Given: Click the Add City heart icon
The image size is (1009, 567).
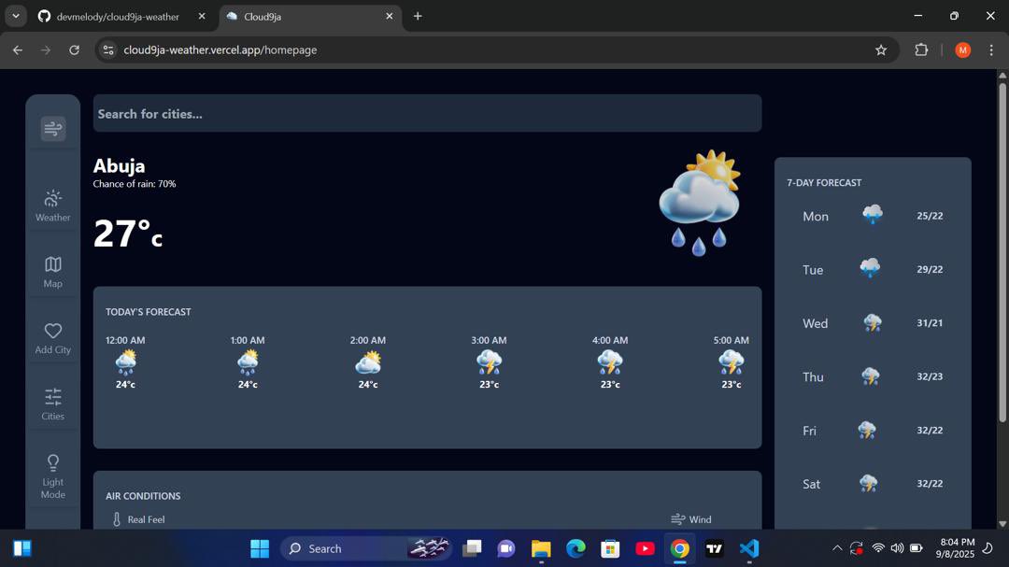Looking at the screenshot, I should click(x=52, y=330).
